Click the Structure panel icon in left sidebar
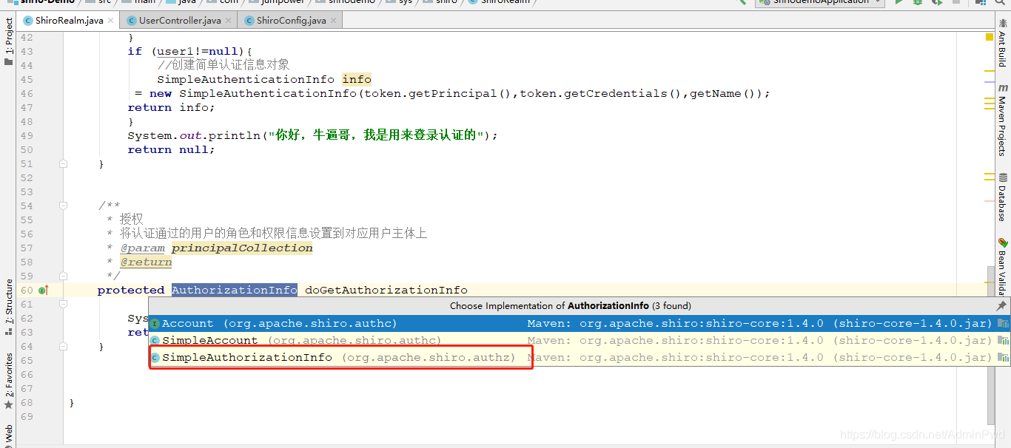 click(8, 332)
